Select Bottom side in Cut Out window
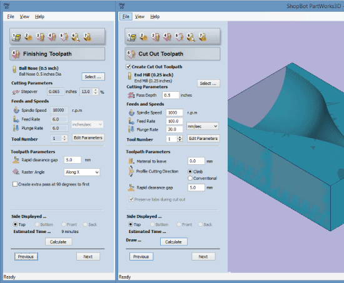 [x=152, y=224]
